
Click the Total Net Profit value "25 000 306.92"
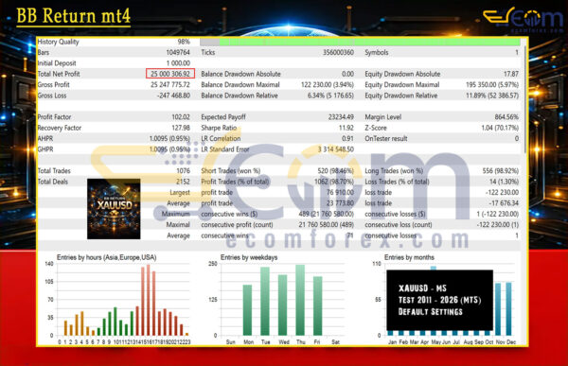point(170,74)
